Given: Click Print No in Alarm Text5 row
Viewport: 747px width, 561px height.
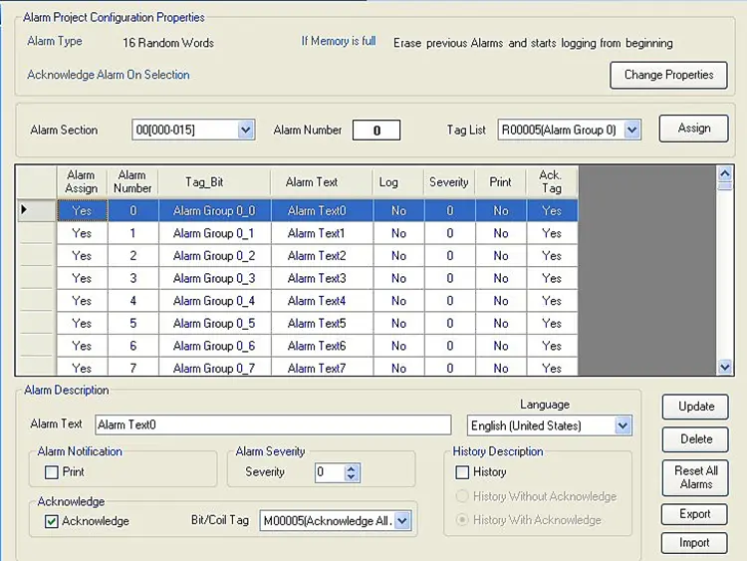Looking at the screenshot, I should [x=501, y=323].
